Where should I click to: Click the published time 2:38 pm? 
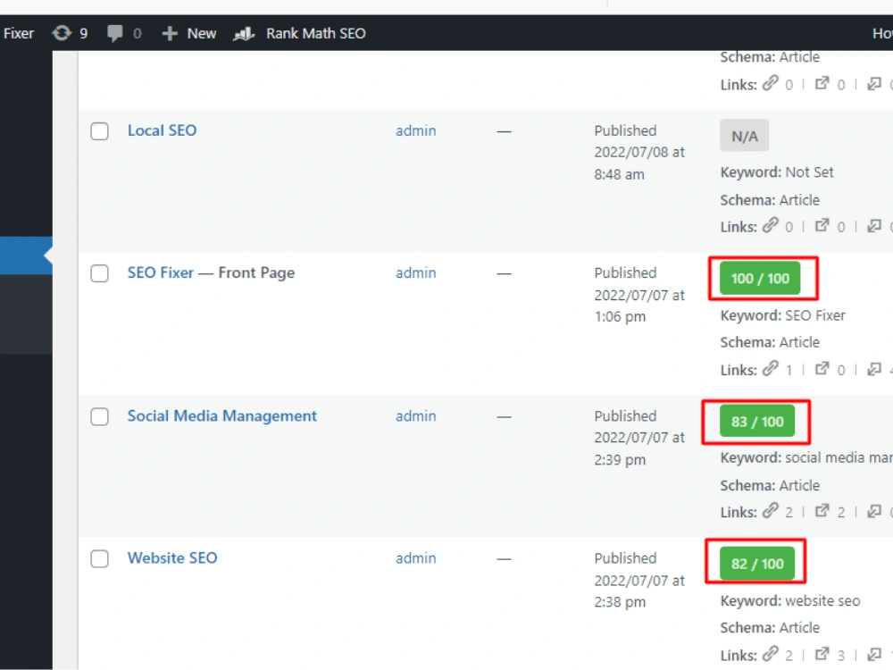pos(621,602)
